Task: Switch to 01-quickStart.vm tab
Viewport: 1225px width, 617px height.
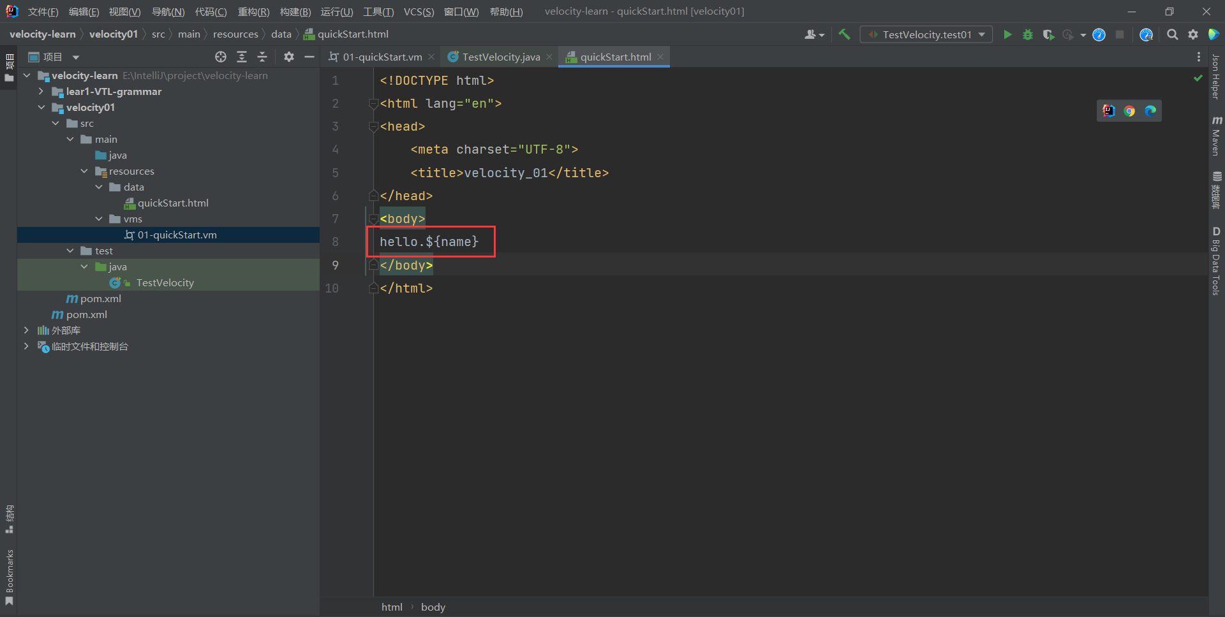Action: 382,57
